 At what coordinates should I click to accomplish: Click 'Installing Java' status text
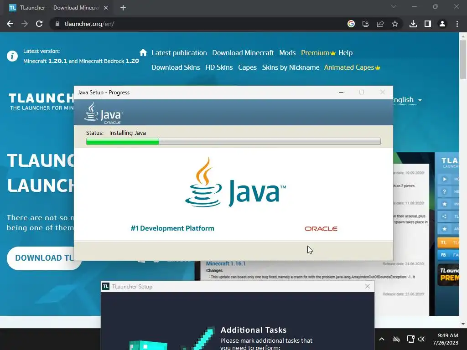[128, 133]
